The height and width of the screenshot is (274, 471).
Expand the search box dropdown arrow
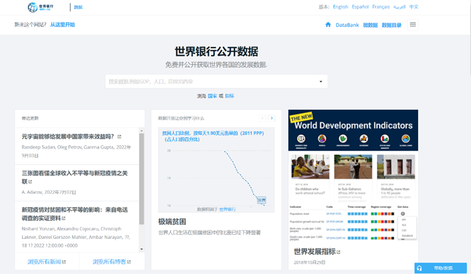coord(321,81)
